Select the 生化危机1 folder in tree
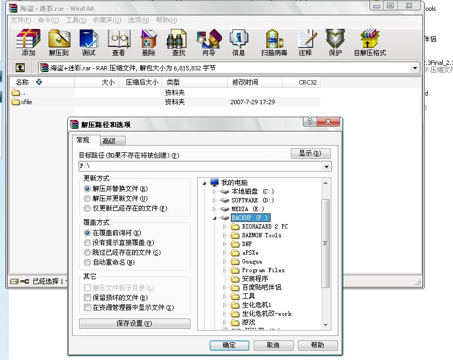The height and width of the screenshot is (360, 453). pos(257,305)
